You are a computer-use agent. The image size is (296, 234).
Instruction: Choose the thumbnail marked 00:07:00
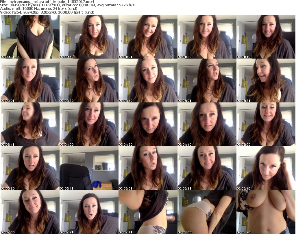pyautogui.click(x=30, y=212)
